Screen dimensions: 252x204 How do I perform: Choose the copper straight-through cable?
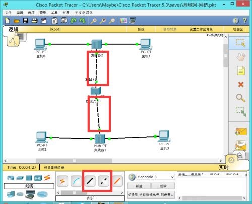(x=90, y=181)
